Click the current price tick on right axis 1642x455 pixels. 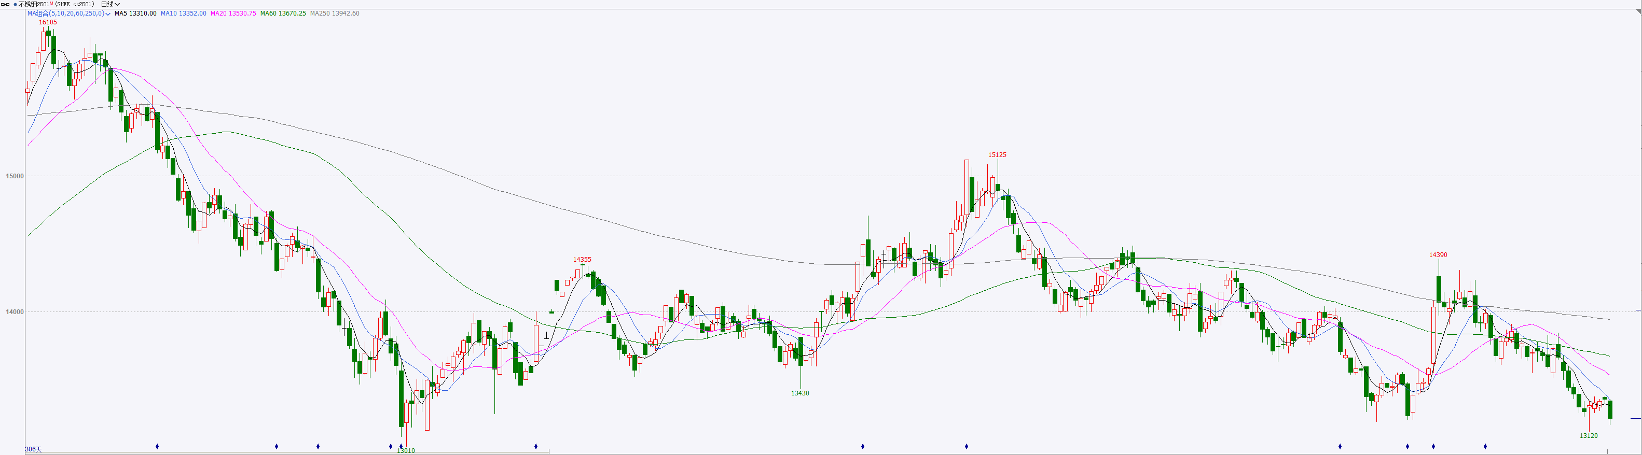click(1635, 418)
